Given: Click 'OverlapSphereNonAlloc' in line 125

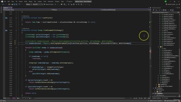Looking at the screenshot, I should tap(60, 43).
